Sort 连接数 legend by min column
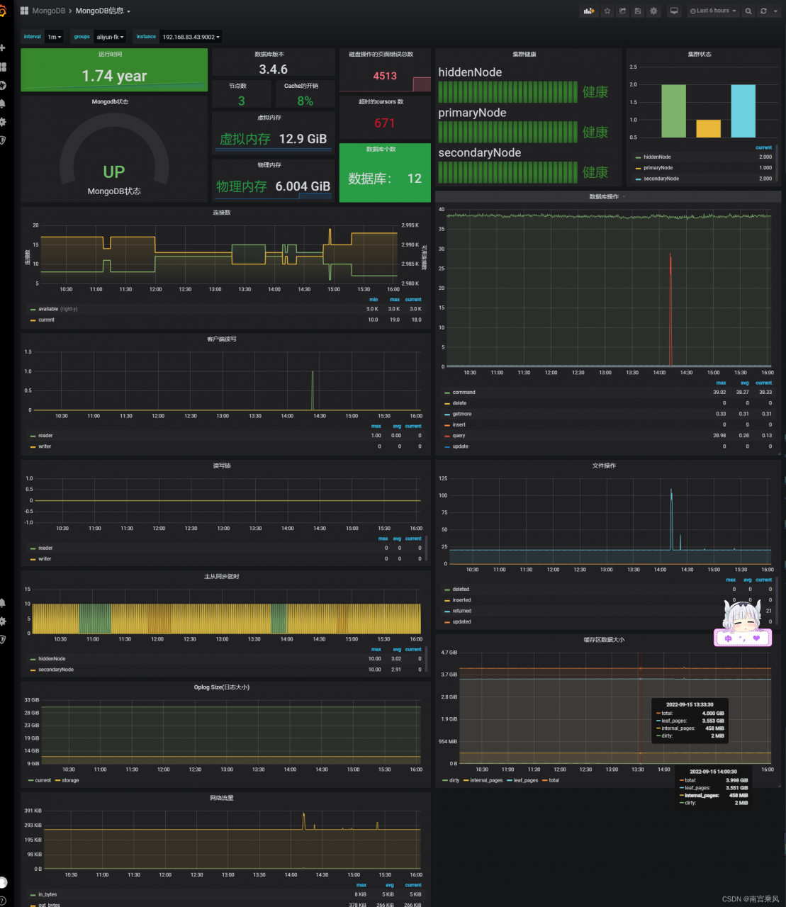The height and width of the screenshot is (907, 786). [374, 300]
